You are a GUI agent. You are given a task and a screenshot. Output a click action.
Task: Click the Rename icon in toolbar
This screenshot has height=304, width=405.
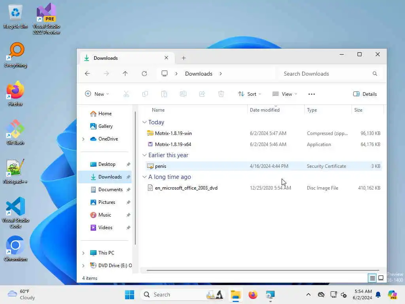[x=183, y=94]
